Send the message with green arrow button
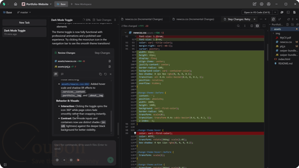Screen dimensions: 299x168 pyautogui.click(x=110, y=160)
